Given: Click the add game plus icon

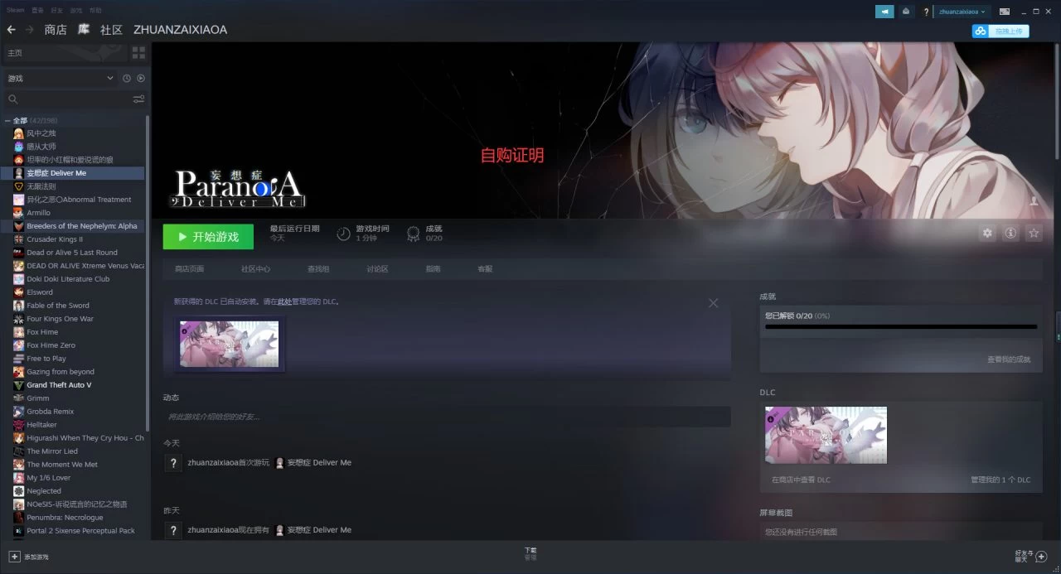Looking at the screenshot, I should click(x=14, y=557).
